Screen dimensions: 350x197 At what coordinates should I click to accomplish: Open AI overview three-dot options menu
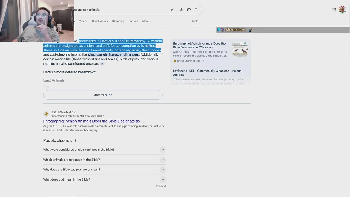coord(249,33)
